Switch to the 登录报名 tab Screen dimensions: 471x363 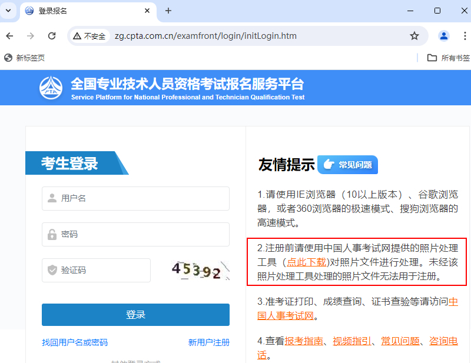[x=82, y=11]
